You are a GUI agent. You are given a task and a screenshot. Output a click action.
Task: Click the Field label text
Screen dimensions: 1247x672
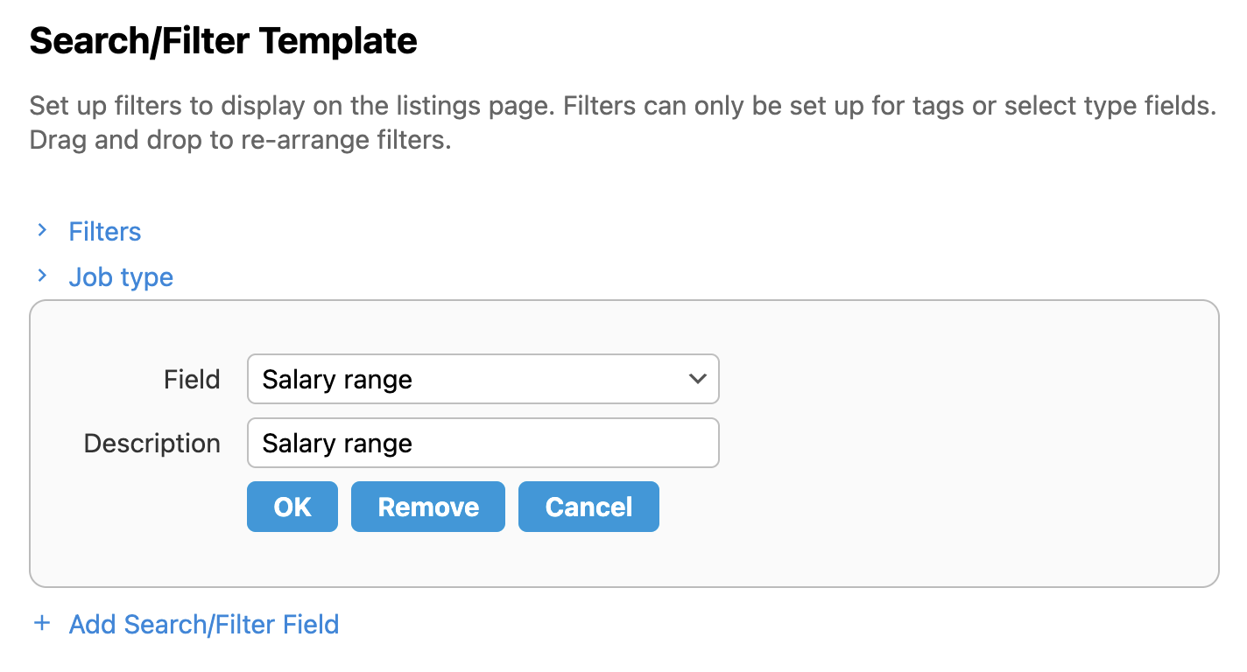pyautogui.click(x=192, y=380)
